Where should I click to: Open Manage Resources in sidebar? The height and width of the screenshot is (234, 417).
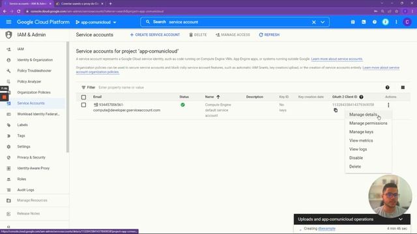(x=32, y=201)
